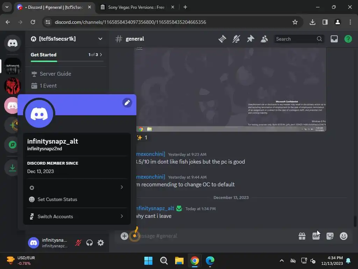Click Set Custom Status
Image resolution: width=358 pixels, height=269 pixels.
pos(77,199)
